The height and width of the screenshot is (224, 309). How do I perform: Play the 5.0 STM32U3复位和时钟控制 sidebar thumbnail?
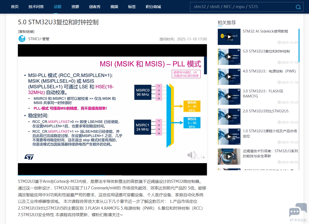coord(229,57)
